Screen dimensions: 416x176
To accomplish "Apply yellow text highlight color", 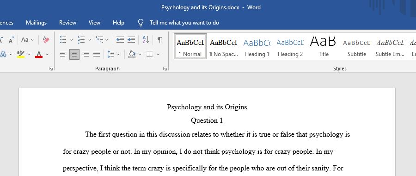I will pos(21,54).
